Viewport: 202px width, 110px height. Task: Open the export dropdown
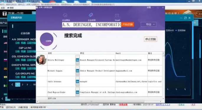tap(149, 24)
